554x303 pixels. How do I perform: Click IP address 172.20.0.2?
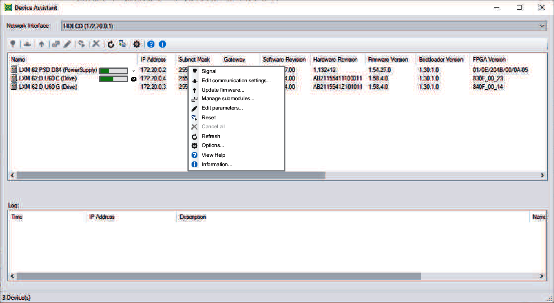[x=153, y=70]
